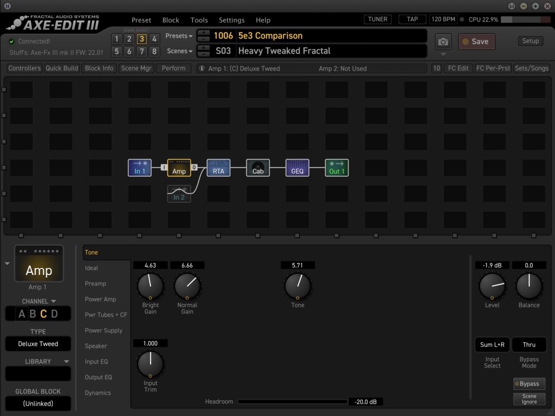Viewport: 555px width, 416px height.
Task: Switch to the Preamp page
Action: pyautogui.click(x=95, y=284)
